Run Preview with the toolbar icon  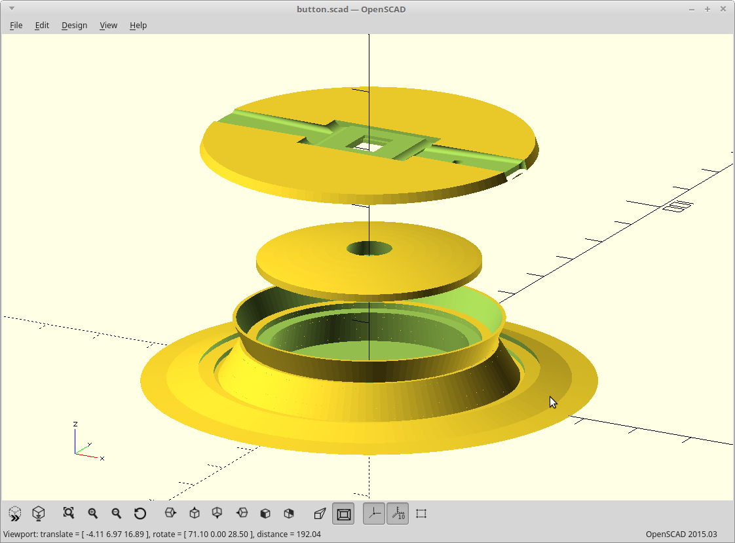(15, 514)
